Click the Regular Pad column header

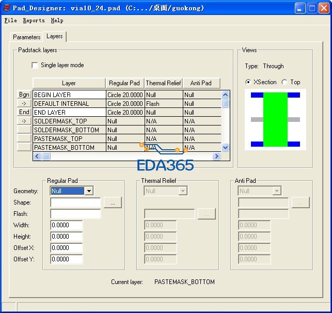coord(125,83)
